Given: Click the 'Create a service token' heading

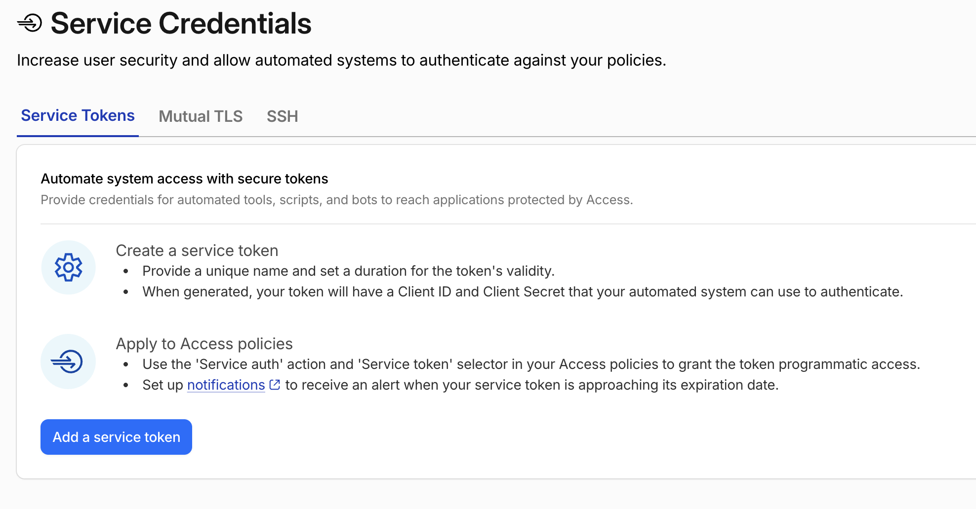Looking at the screenshot, I should pyautogui.click(x=197, y=251).
